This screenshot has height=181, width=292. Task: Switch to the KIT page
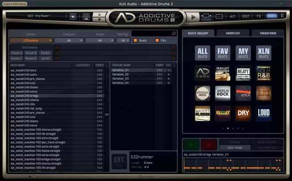pyautogui.click(x=233, y=16)
